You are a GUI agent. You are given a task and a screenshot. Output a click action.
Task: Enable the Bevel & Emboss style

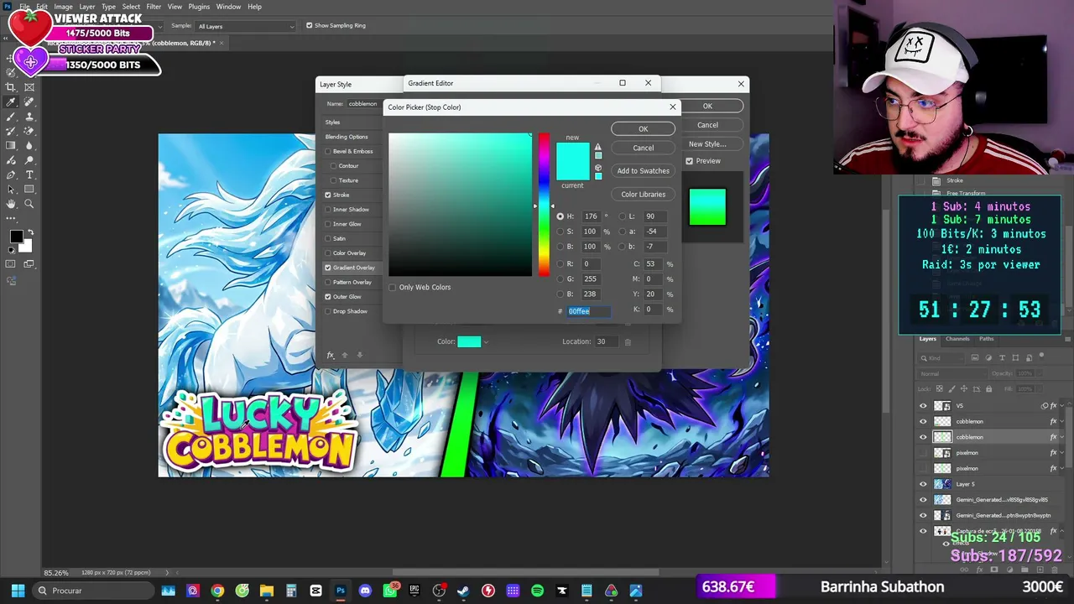(328, 151)
